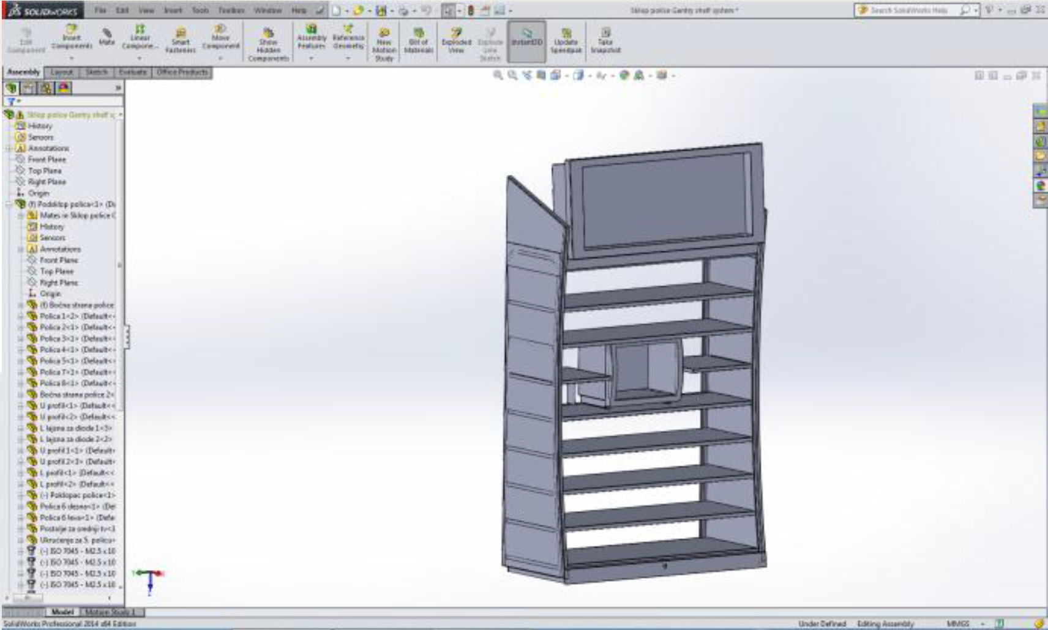
Task: Expand the Assembly Features dropdown arrow
Action: [x=311, y=59]
